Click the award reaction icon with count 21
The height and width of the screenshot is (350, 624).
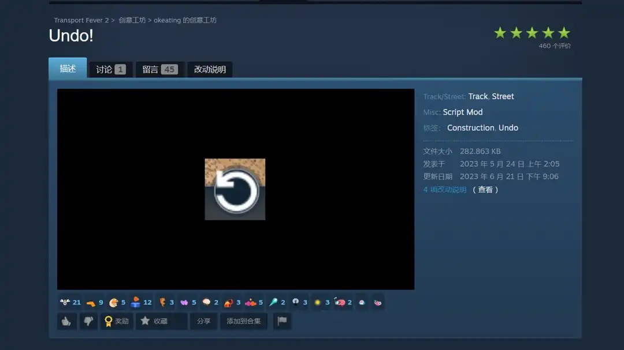[70, 302]
